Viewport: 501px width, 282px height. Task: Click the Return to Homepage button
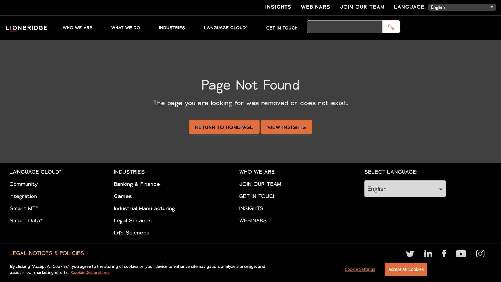point(224,127)
